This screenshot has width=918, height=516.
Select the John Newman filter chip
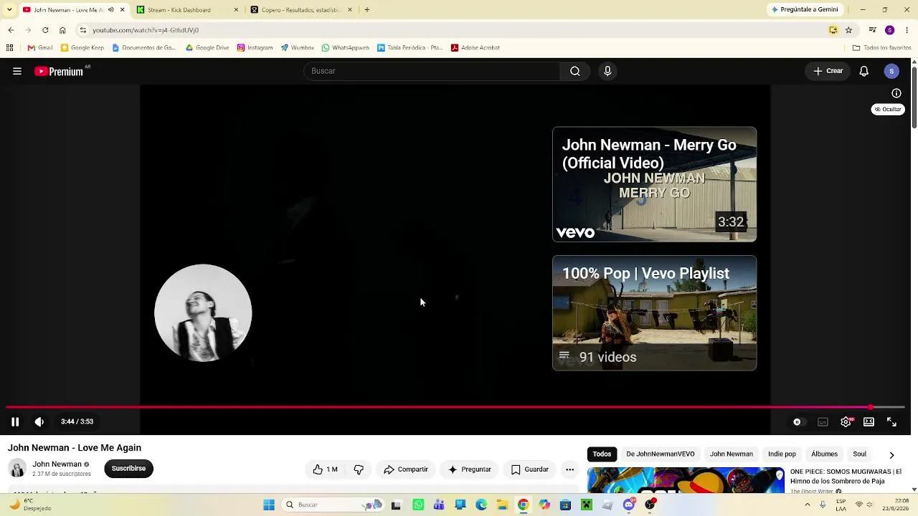tap(732, 454)
